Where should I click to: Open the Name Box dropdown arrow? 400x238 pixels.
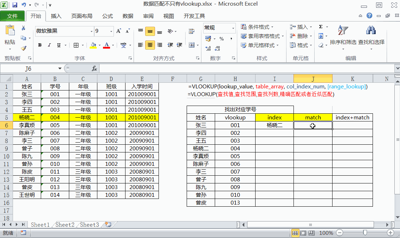(60, 69)
